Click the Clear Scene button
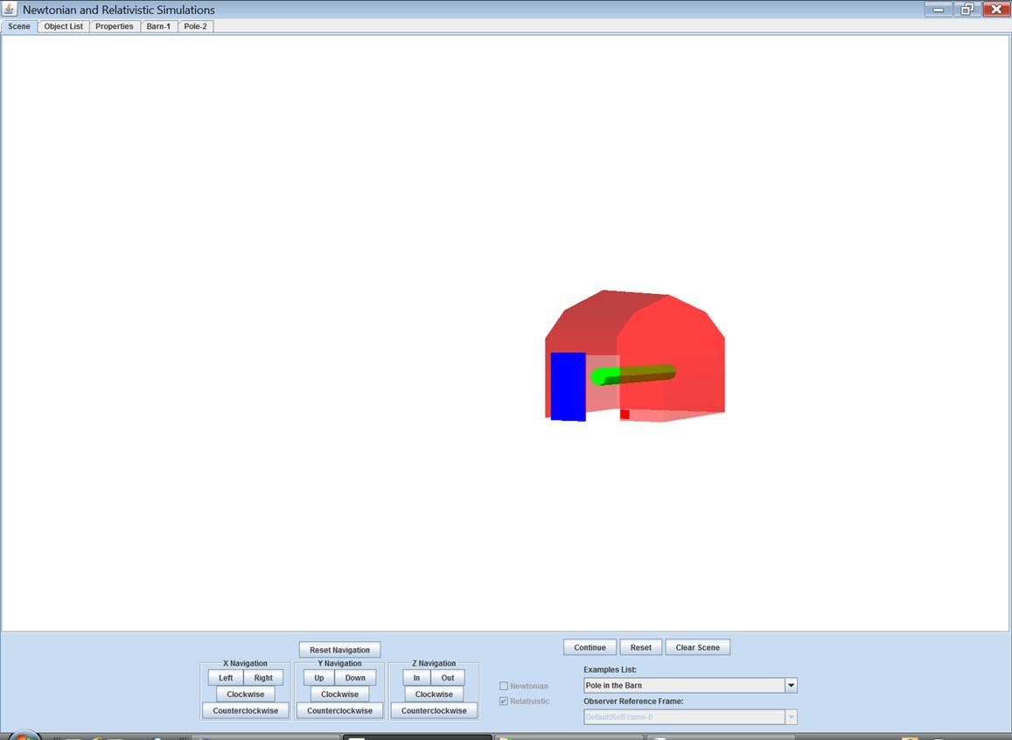Image resolution: width=1012 pixels, height=740 pixels. [697, 648]
